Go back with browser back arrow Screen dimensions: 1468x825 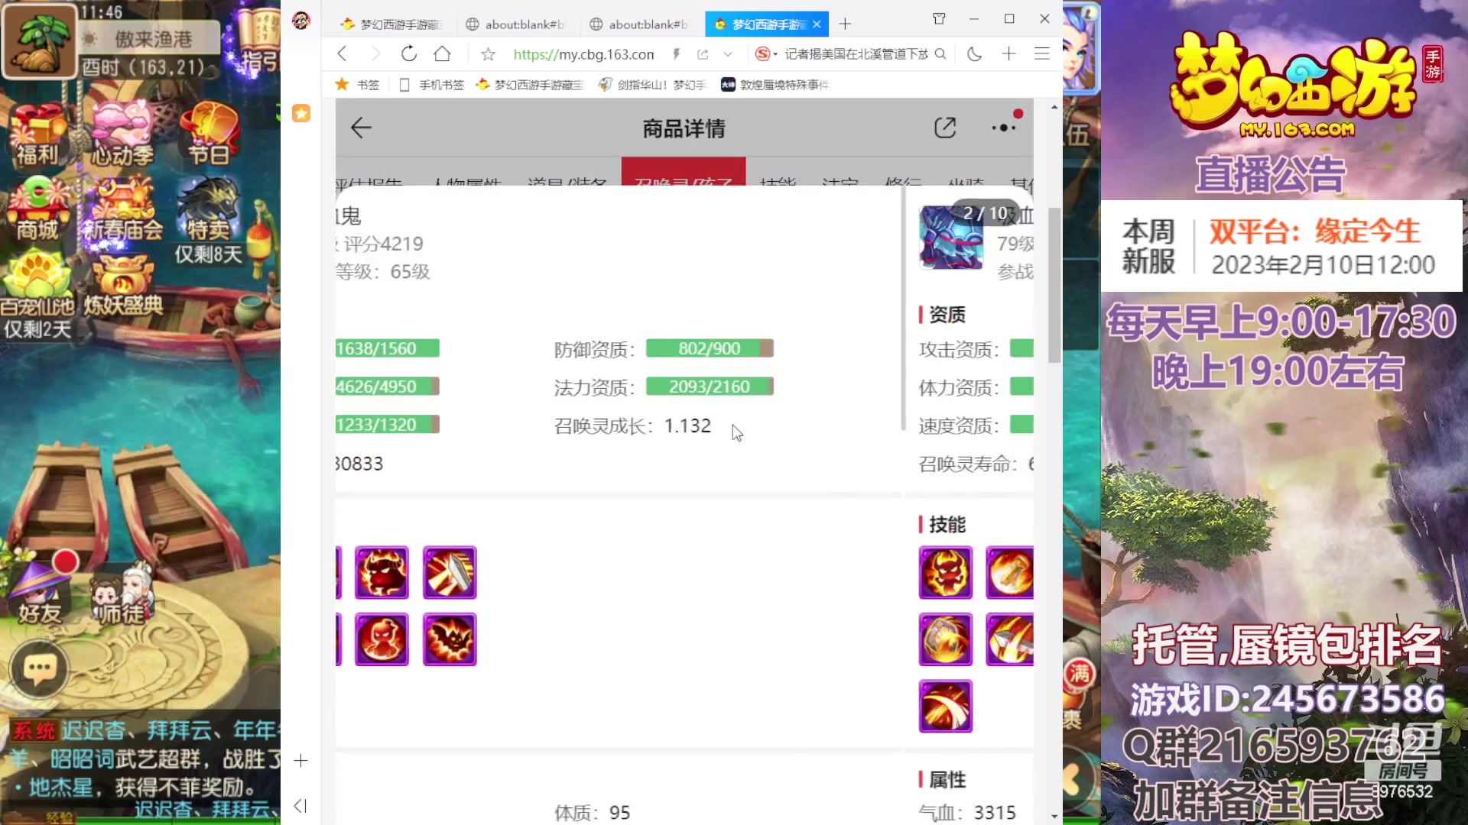pyautogui.click(x=342, y=53)
